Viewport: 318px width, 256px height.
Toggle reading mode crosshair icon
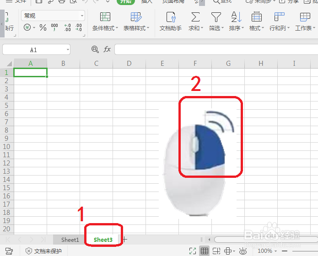(x=227, y=251)
